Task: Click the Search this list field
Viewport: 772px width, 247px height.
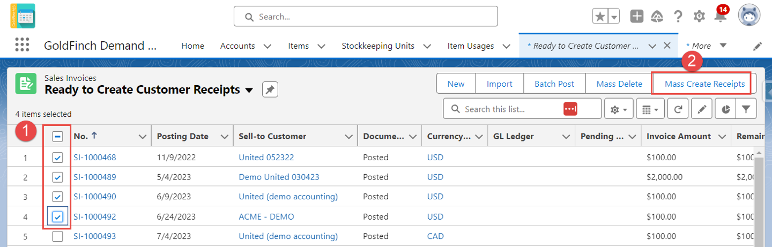Action: (x=522, y=109)
